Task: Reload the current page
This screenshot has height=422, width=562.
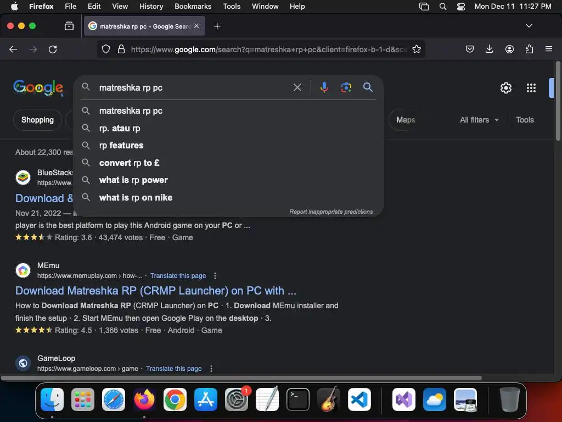Action: [53, 49]
